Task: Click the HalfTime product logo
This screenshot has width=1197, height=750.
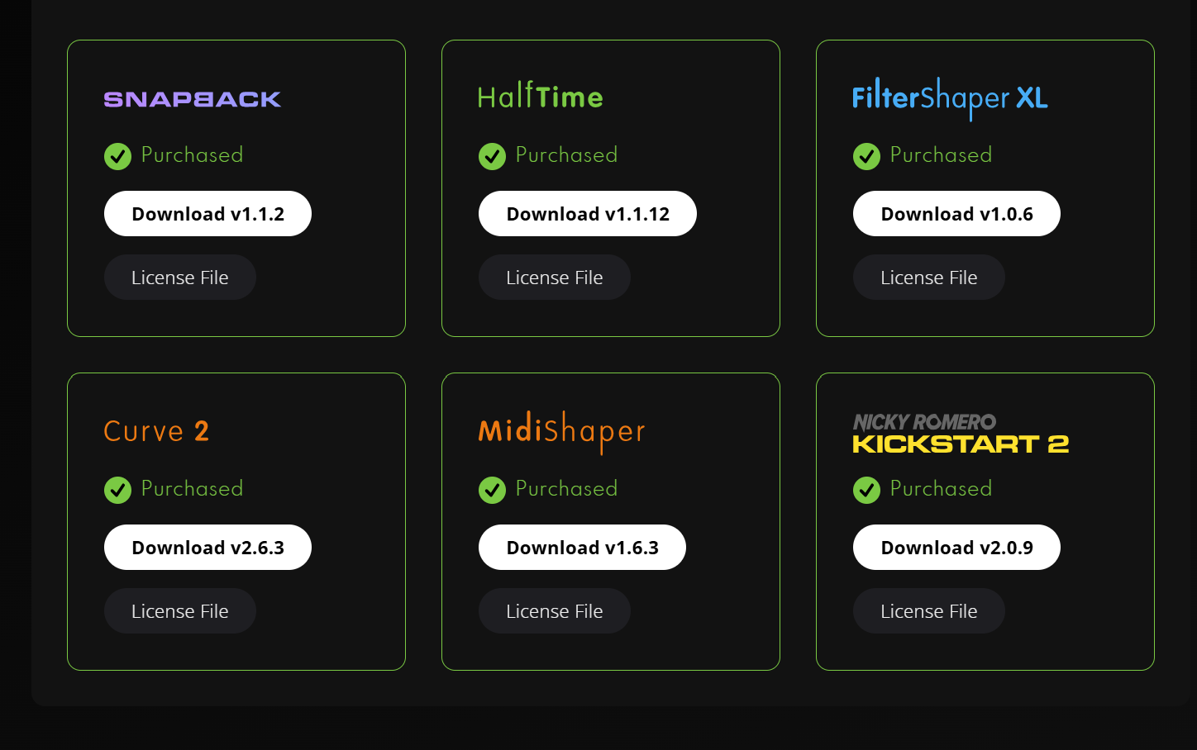Action: click(x=541, y=97)
